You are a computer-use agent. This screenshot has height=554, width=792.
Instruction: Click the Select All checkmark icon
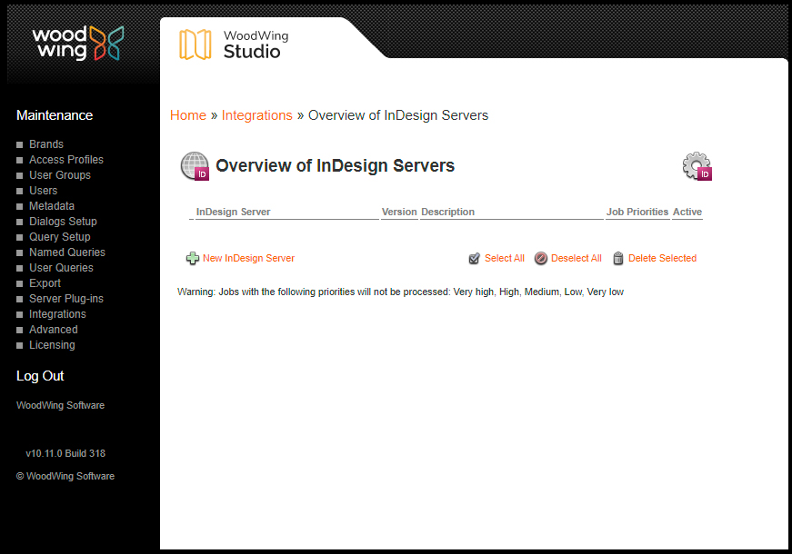coord(475,258)
